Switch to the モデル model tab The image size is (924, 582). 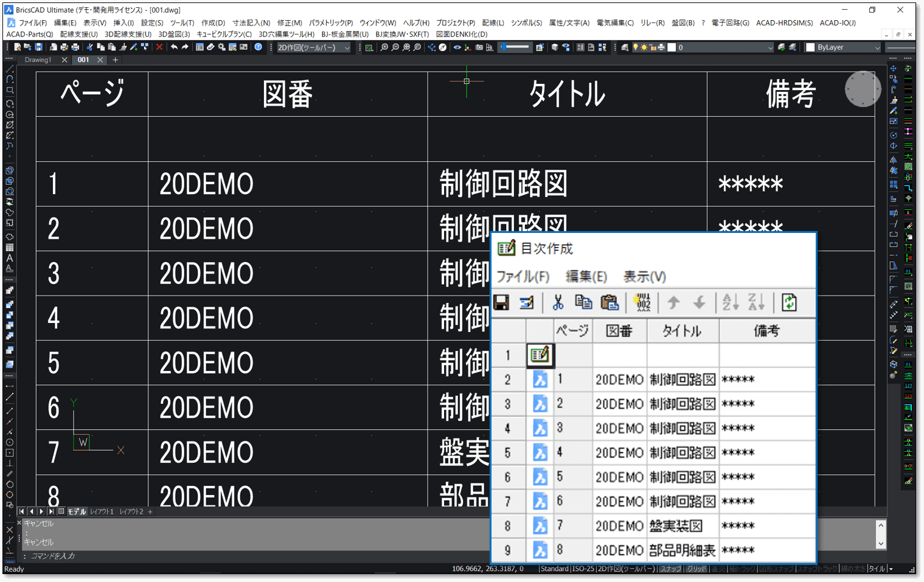[x=77, y=511]
